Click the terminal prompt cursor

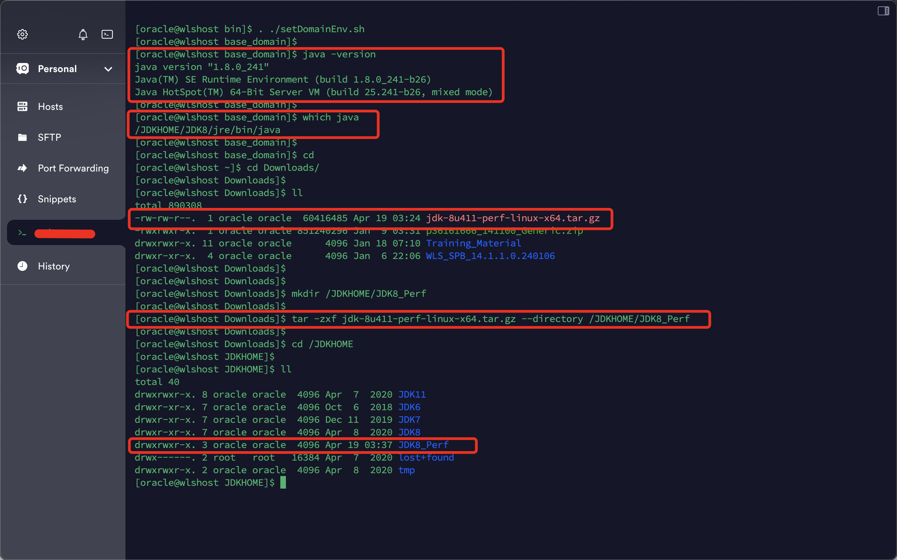[x=283, y=483]
